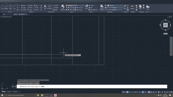Open the status bar customization menu
The width and height of the screenshot is (173, 97).
[172, 92]
